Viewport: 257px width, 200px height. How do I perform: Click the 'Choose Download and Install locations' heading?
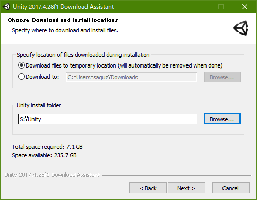[63, 20]
